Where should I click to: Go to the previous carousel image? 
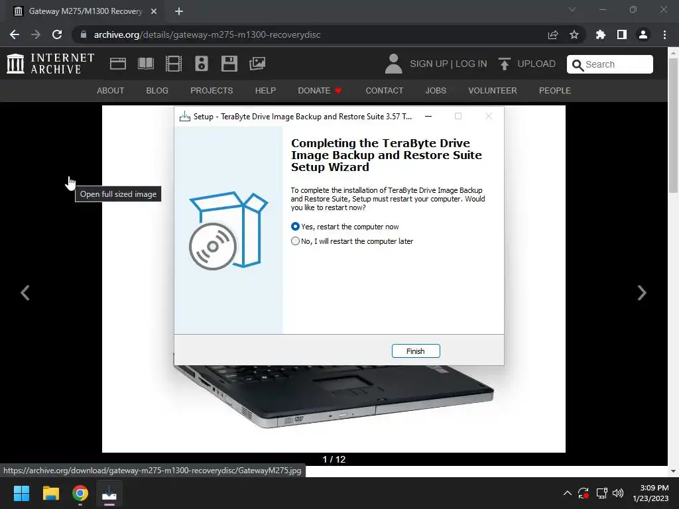[x=25, y=293]
